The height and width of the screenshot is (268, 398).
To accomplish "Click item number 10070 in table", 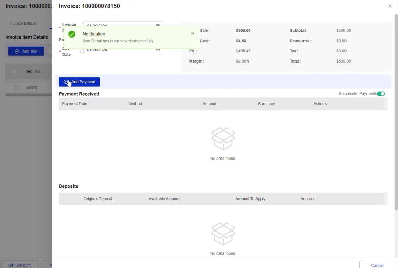I will click(32, 88).
